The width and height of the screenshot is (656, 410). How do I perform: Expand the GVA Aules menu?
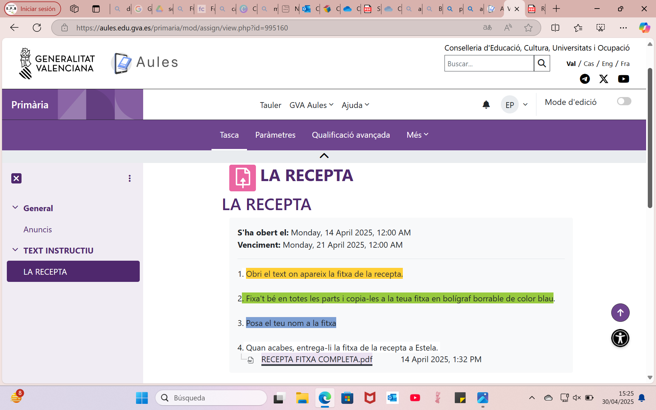coord(311,105)
